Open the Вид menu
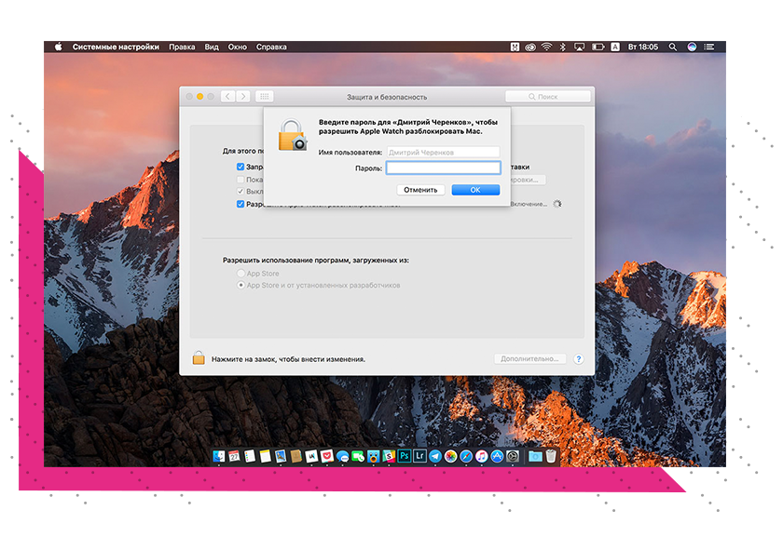 [x=212, y=47]
